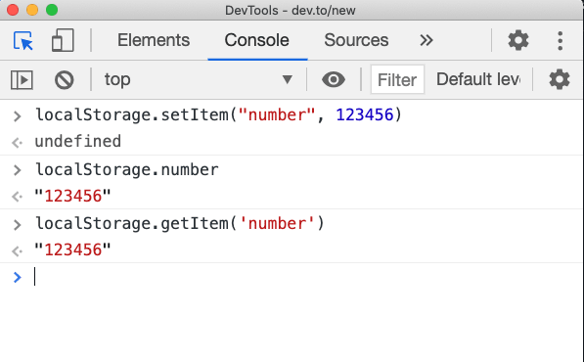Expand more tabs with double chevron
The image size is (584, 362).
click(427, 40)
